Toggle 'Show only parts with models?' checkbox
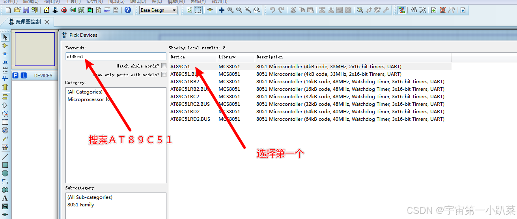The image size is (517, 219). tap(164, 75)
